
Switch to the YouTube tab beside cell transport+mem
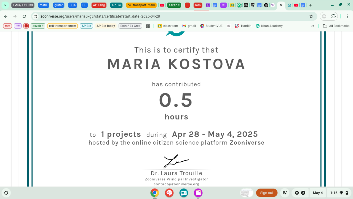click(162, 5)
